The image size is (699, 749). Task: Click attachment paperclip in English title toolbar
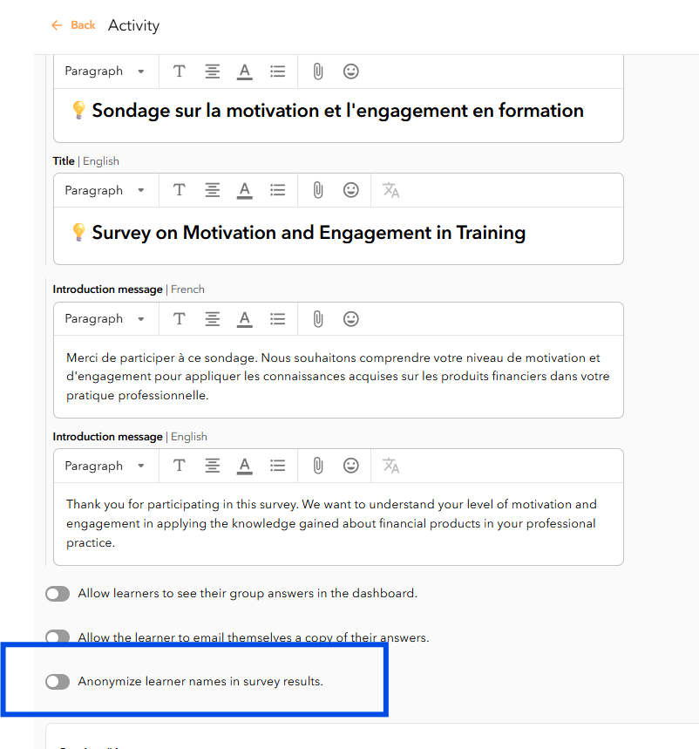tap(318, 190)
